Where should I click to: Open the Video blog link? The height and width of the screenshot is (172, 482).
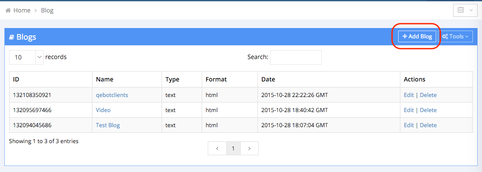[x=103, y=110]
